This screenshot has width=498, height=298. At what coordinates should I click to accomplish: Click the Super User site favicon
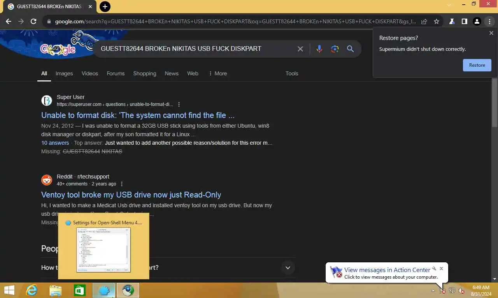point(47,100)
